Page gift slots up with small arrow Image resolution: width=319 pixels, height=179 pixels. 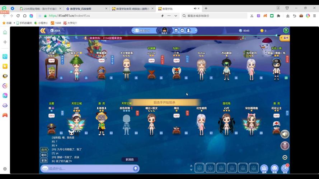(x=191, y=166)
